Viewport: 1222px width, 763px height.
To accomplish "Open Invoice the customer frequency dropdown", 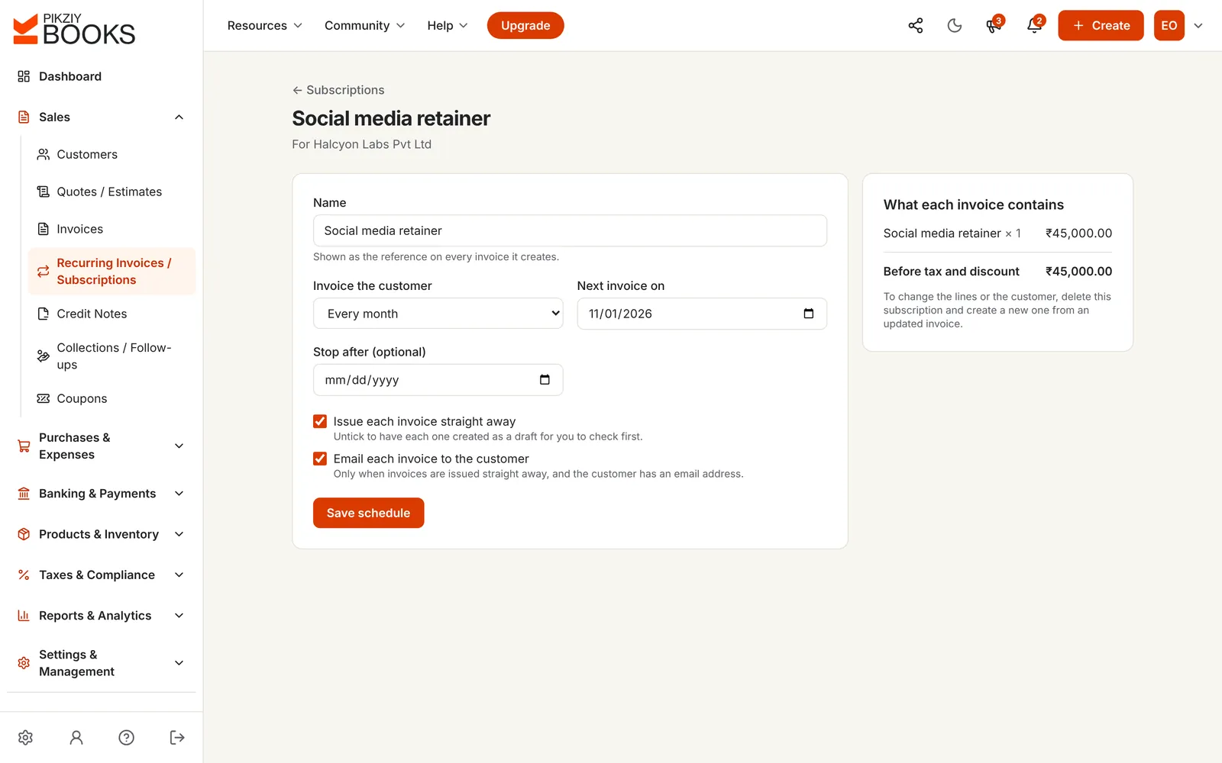I will point(438,314).
